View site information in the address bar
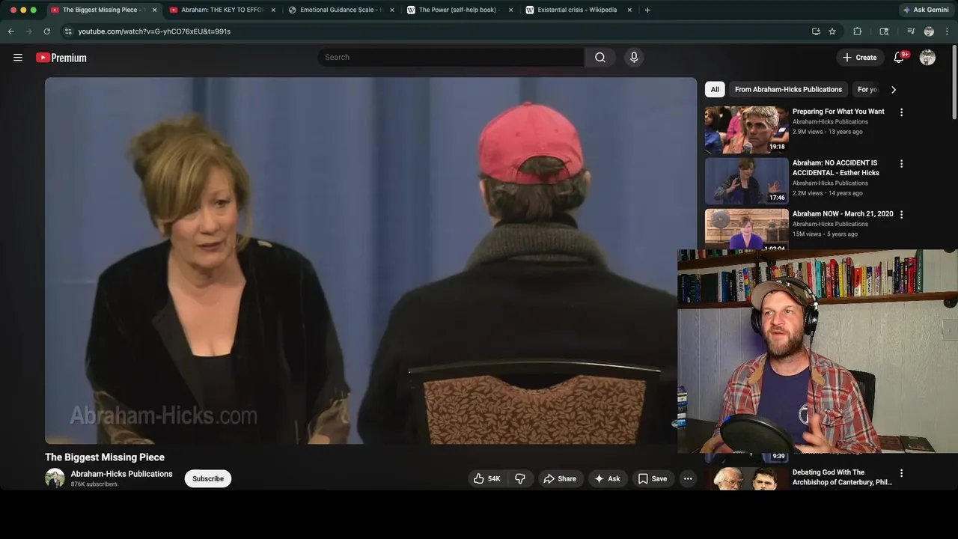This screenshot has height=539, width=958. (x=68, y=31)
